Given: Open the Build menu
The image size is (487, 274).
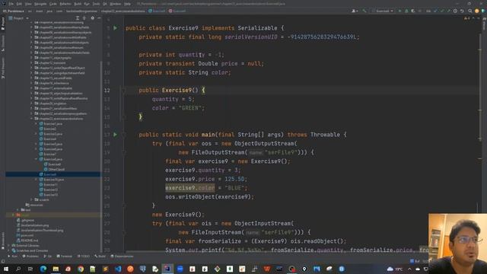Looking at the screenshot, I should [78, 4].
